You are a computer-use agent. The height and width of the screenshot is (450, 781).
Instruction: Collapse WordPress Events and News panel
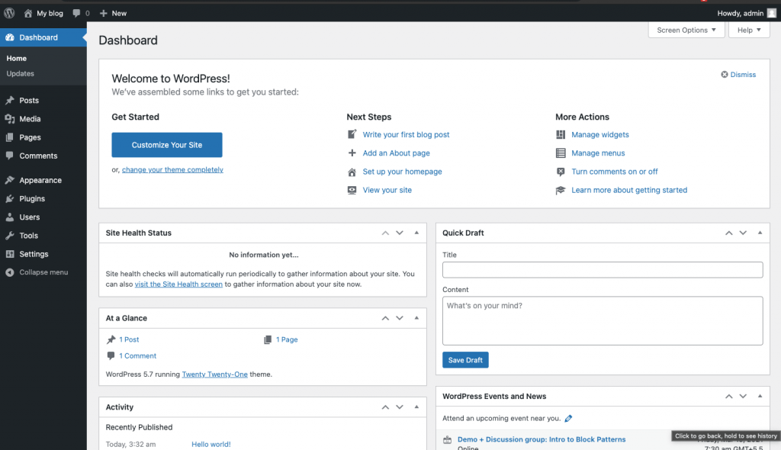click(x=760, y=396)
